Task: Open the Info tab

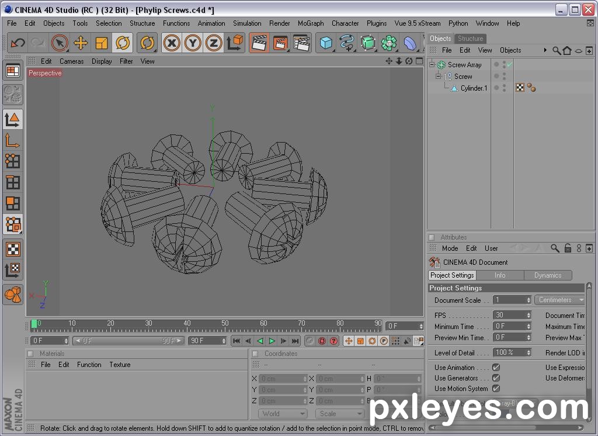Action: (500, 275)
